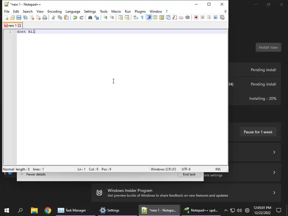Toggle the Indent Guide toolbar icon
This screenshot has height=216, width=288.
click(x=149, y=17)
